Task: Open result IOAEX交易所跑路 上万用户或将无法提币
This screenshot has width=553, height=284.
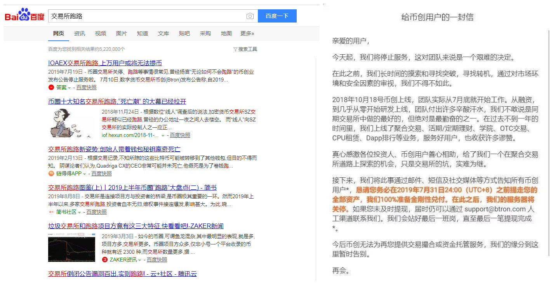Action: [x=105, y=63]
